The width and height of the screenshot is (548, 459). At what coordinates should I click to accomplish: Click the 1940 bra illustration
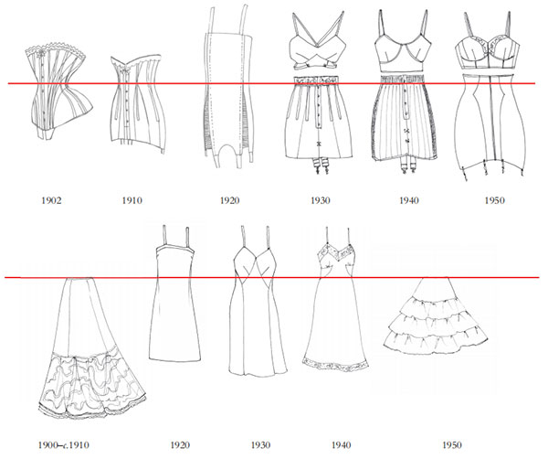[x=403, y=41]
